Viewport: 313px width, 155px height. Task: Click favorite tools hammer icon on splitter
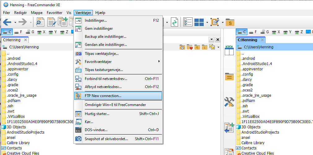point(229,102)
